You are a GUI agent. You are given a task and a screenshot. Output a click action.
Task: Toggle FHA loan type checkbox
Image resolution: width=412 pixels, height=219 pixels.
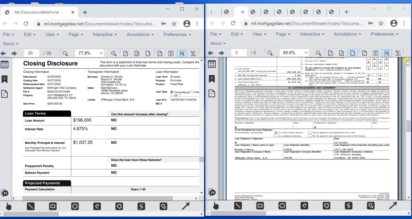(192, 92)
